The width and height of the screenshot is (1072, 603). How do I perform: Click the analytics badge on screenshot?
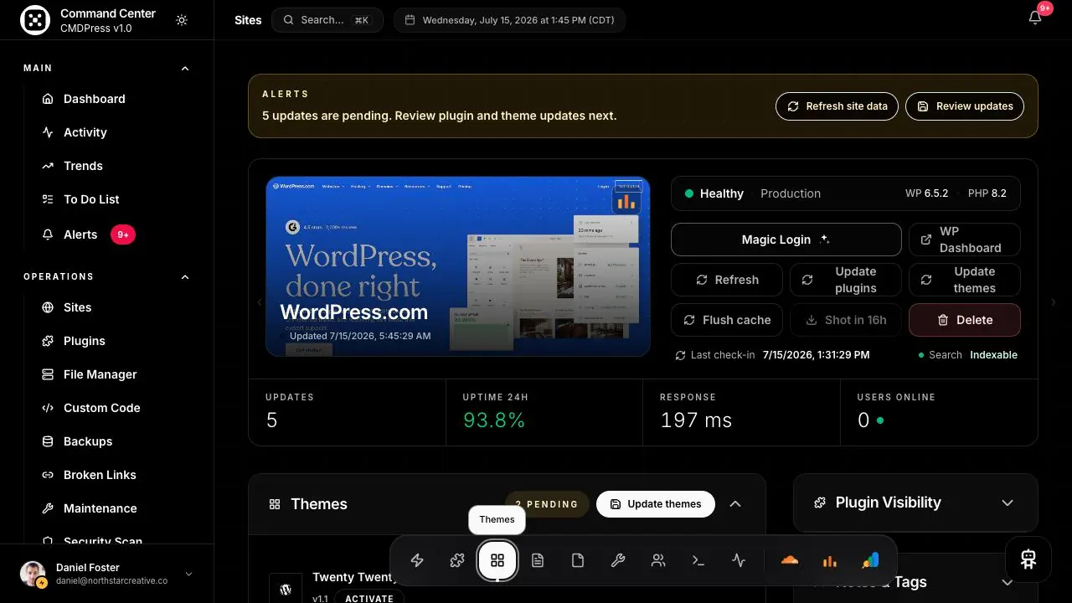coord(626,202)
